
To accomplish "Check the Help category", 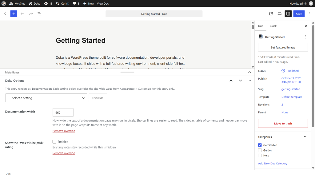I will 260,155.
